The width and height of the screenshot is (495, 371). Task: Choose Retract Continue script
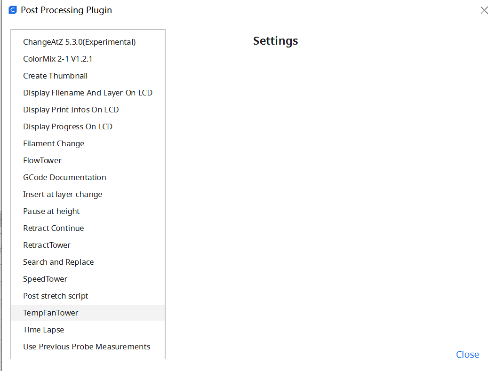[x=88, y=229]
